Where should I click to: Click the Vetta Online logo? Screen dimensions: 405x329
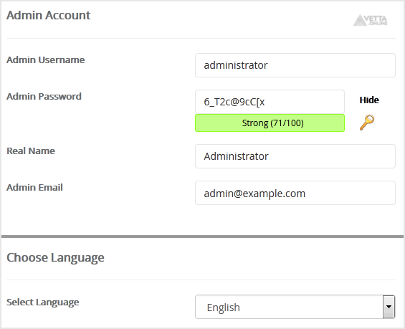[370, 20]
